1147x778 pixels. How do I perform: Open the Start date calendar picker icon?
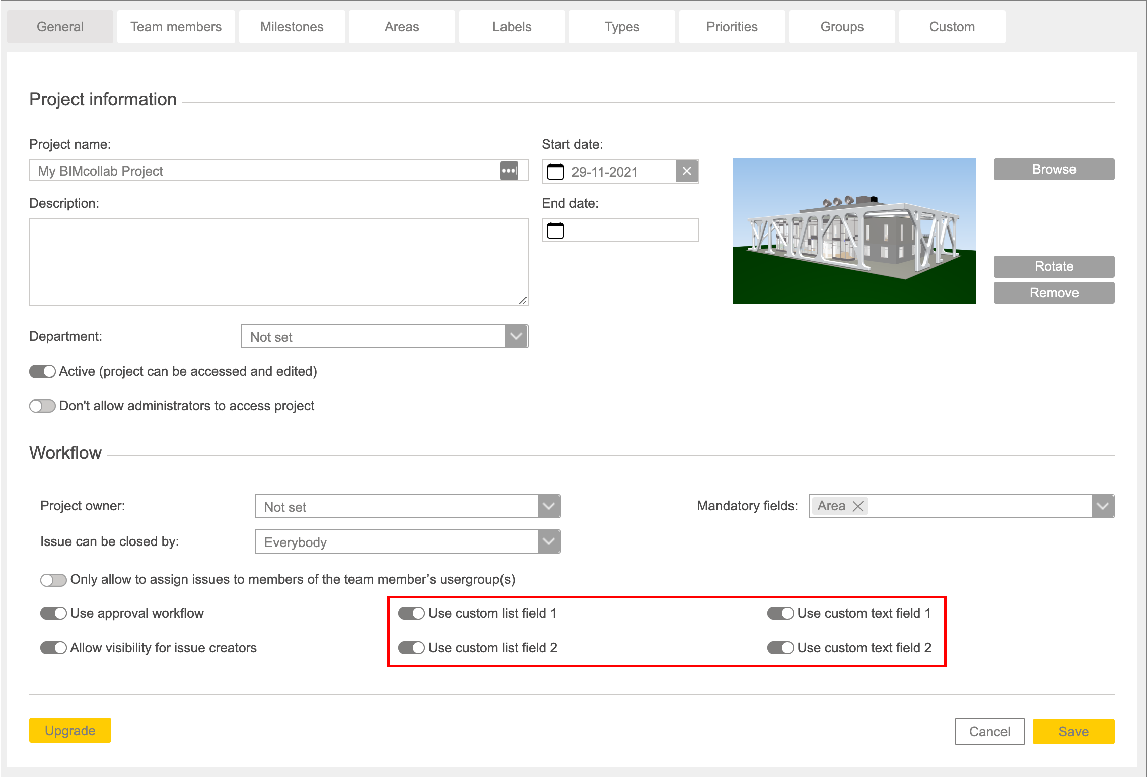click(555, 171)
